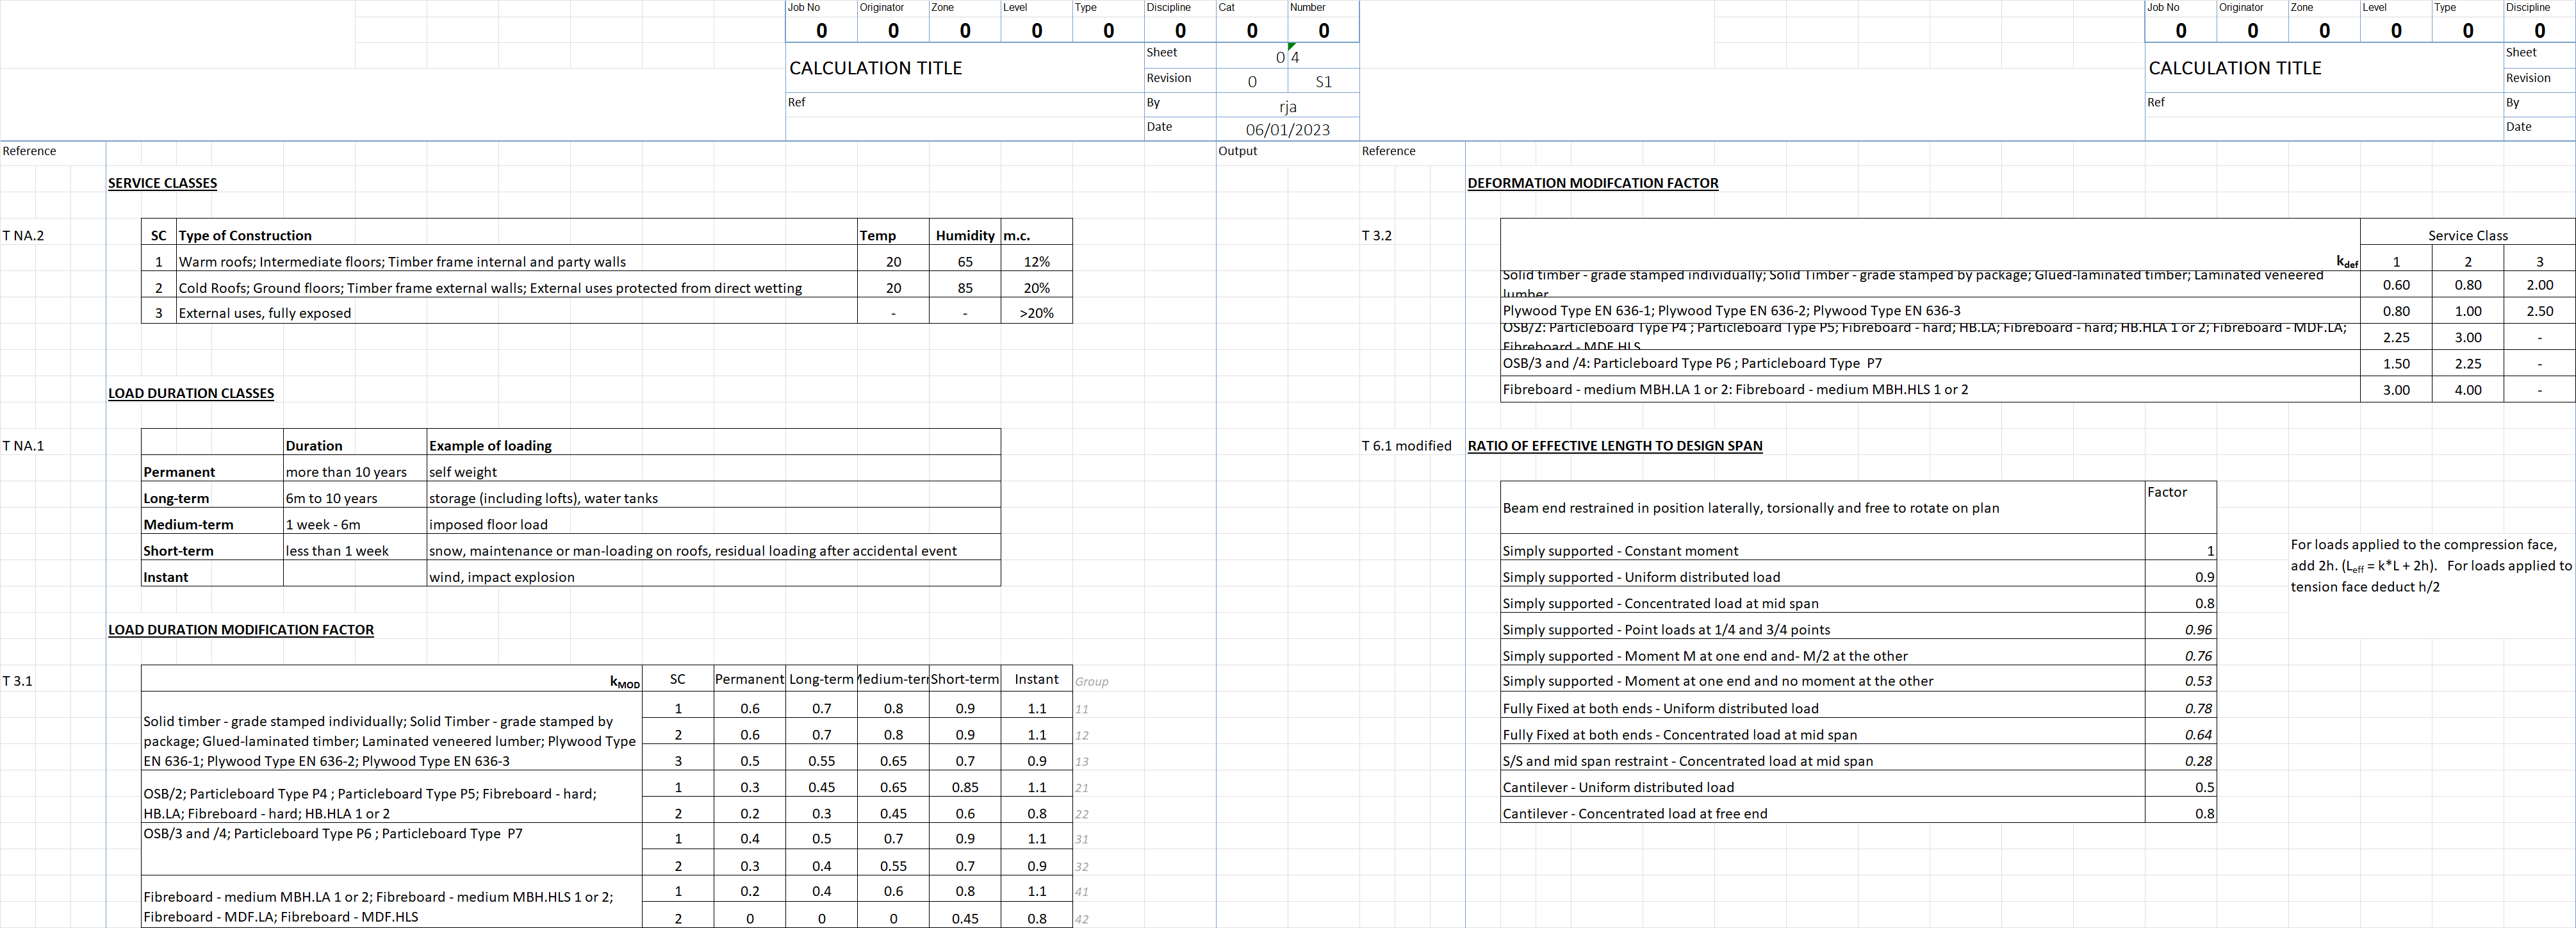This screenshot has width=2576, height=928.
Task: Click the LOAD DURATION CLASSES heading
Action: [x=191, y=393]
